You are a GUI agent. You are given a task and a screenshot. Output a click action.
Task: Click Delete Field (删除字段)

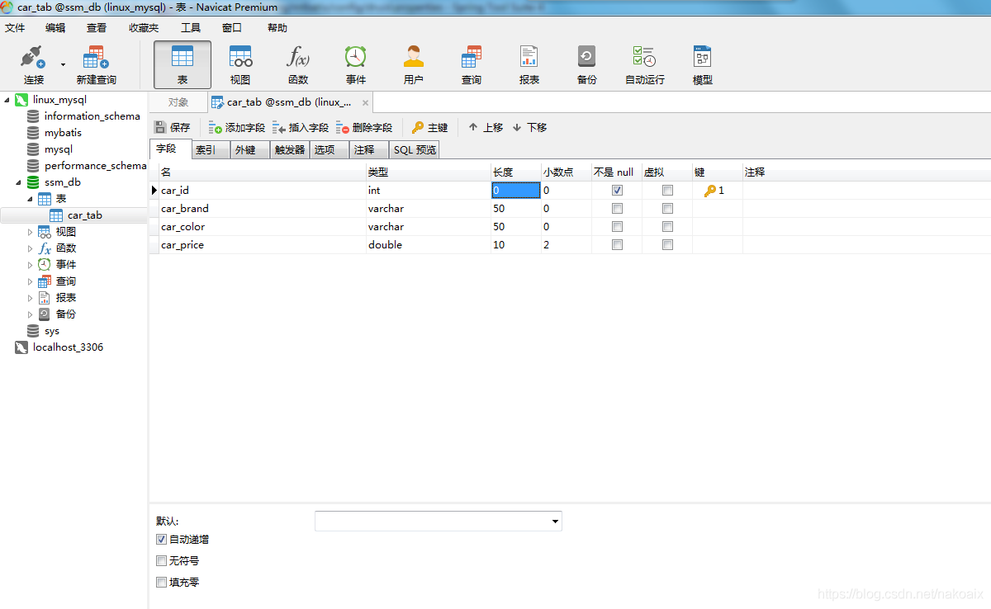coord(364,127)
